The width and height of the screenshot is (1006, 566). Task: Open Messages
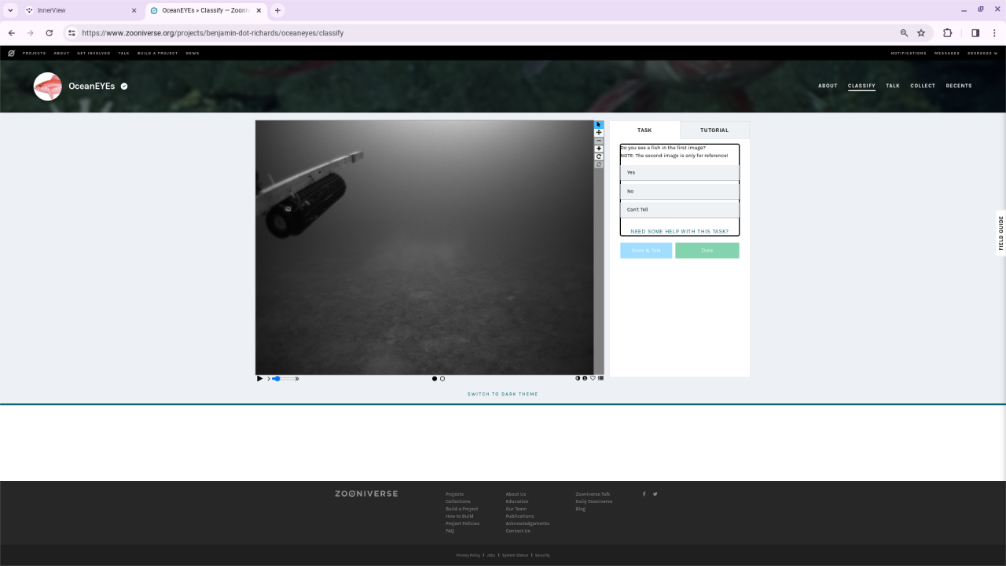point(947,53)
